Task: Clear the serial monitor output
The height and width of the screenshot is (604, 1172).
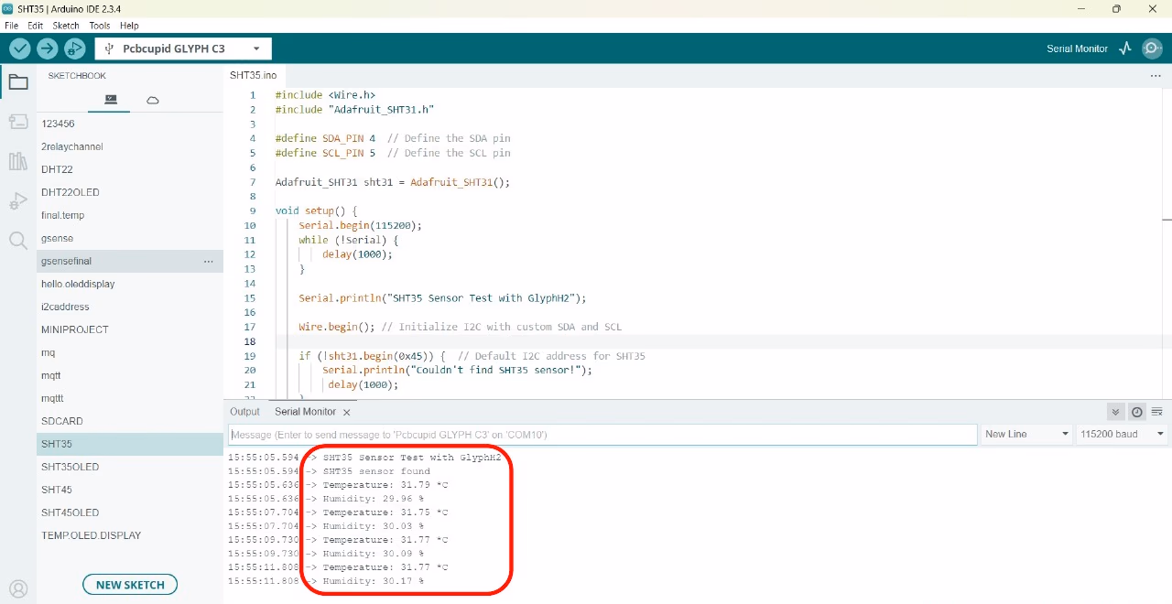Action: pyautogui.click(x=1157, y=412)
